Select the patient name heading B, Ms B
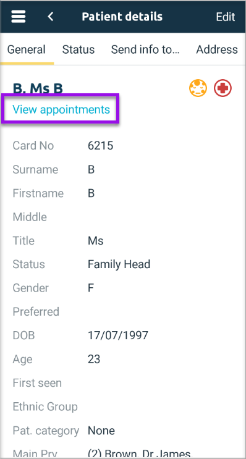This screenshot has width=246, height=459. pos(38,88)
